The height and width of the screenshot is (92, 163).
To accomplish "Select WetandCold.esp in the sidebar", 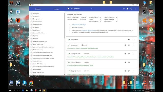I will [37, 61].
